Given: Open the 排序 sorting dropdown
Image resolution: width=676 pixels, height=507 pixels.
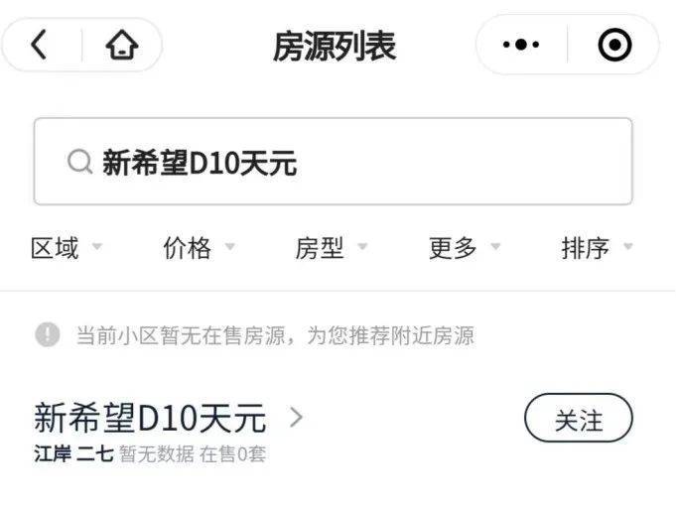Looking at the screenshot, I should click(598, 248).
